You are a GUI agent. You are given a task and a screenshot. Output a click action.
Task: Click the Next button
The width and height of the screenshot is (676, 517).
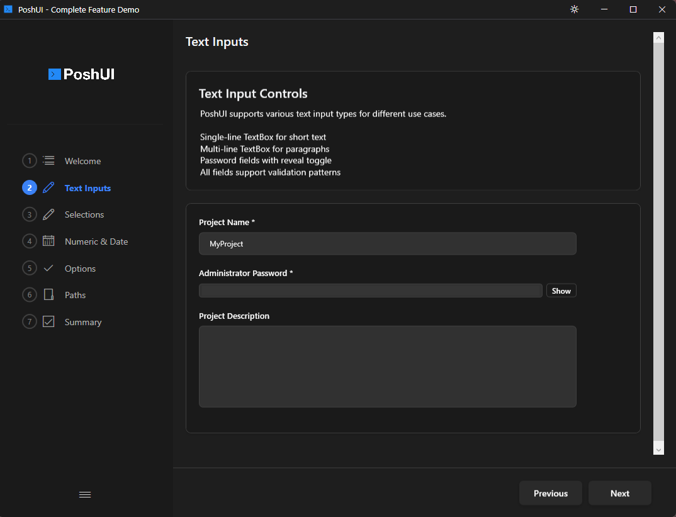[x=619, y=493]
